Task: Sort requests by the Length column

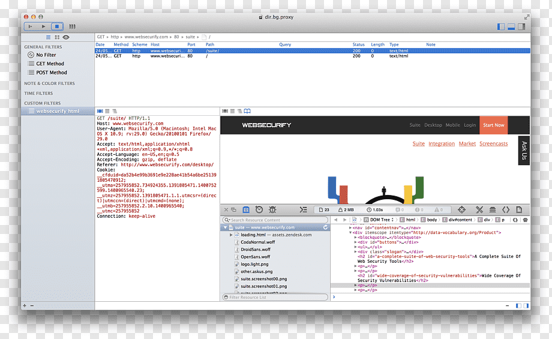Action: pos(377,45)
